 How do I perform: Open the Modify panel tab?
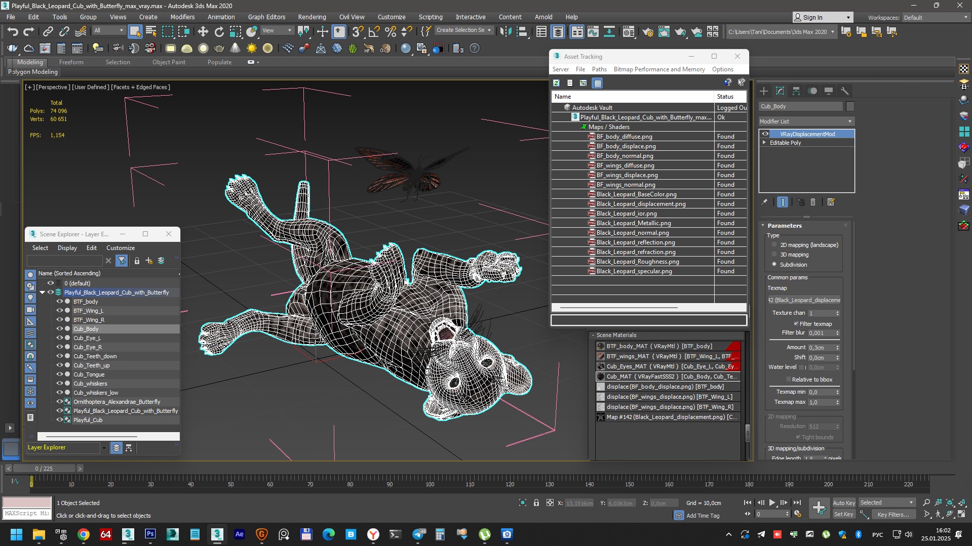point(780,91)
